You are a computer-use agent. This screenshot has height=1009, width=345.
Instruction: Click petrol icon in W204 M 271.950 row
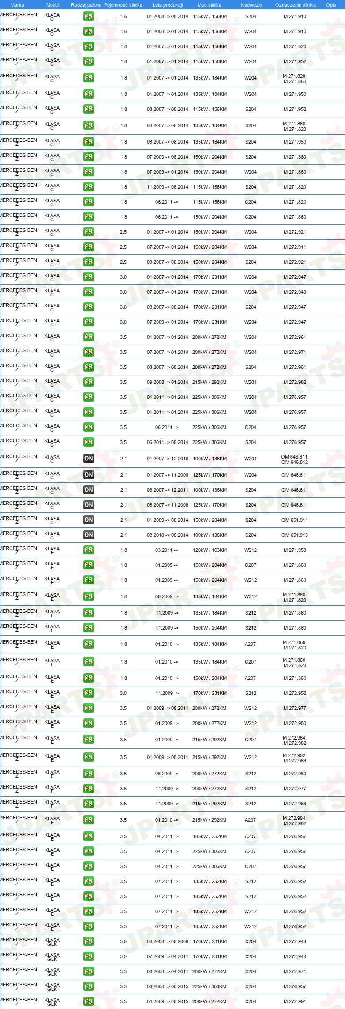click(88, 95)
